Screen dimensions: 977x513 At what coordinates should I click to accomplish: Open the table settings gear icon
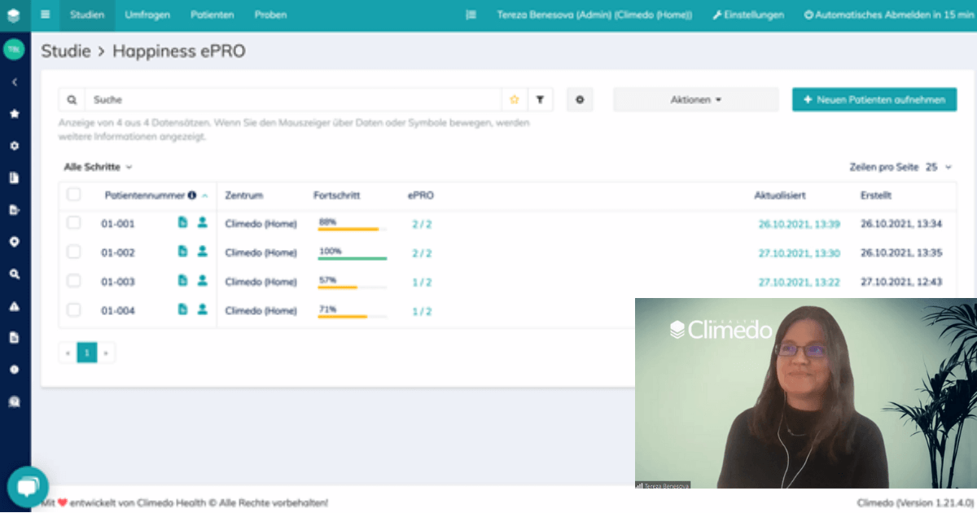click(x=580, y=99)
